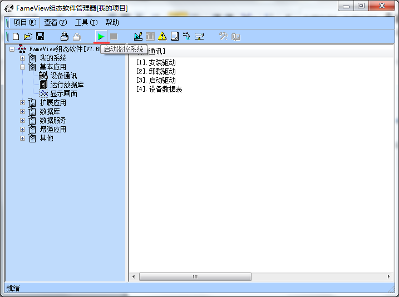Open the 工具(T) menu

pos(86,23)
